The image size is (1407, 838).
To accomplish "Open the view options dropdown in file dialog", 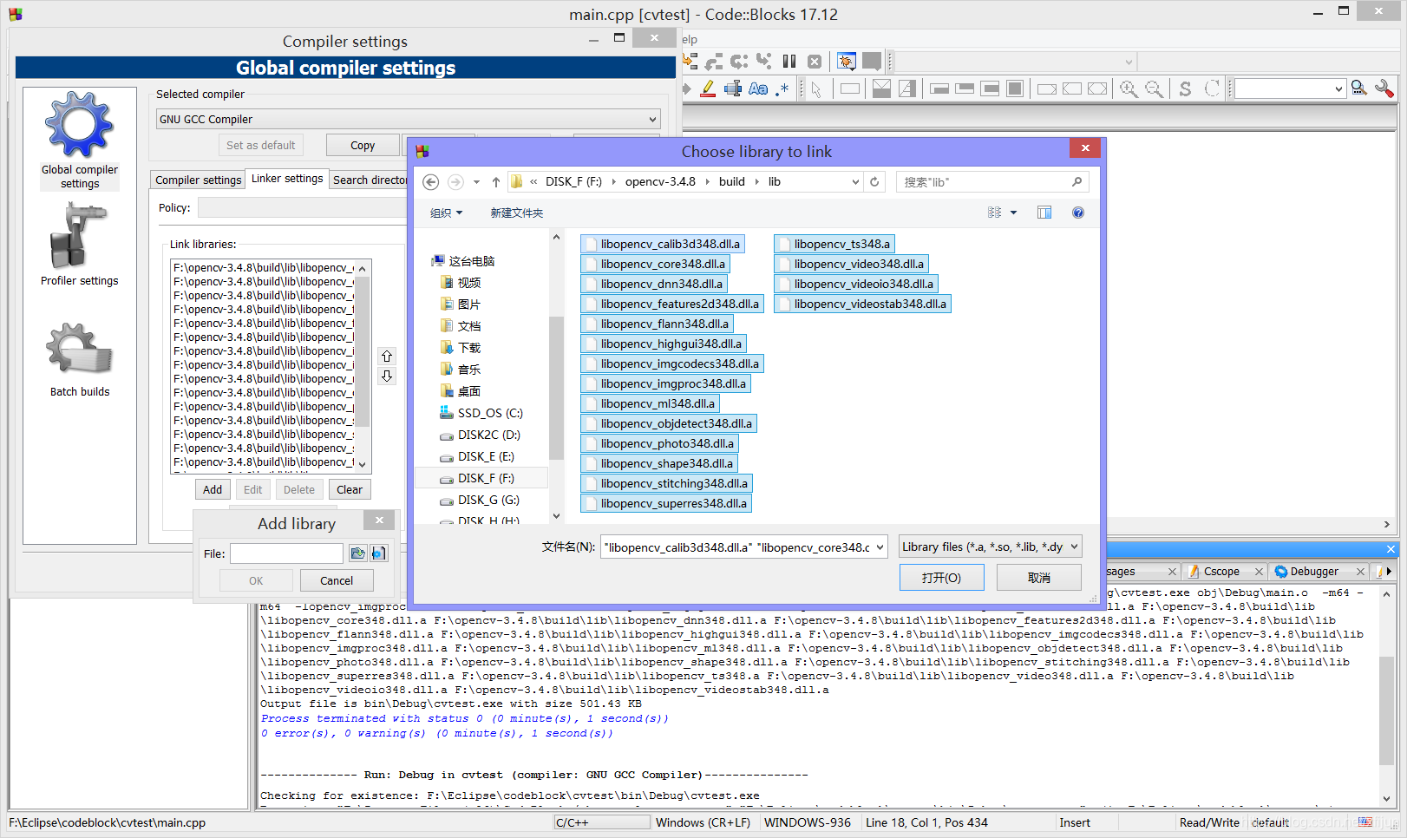I will coord(1013,213).
